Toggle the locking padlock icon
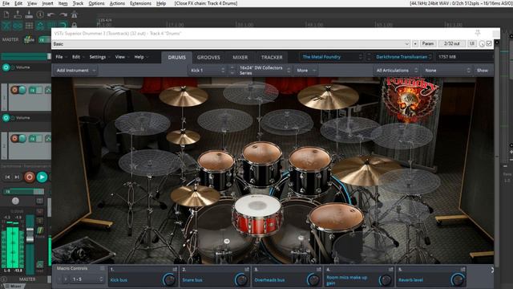The image size is (513, 289). pyautogui.click(x=75, y=26)
